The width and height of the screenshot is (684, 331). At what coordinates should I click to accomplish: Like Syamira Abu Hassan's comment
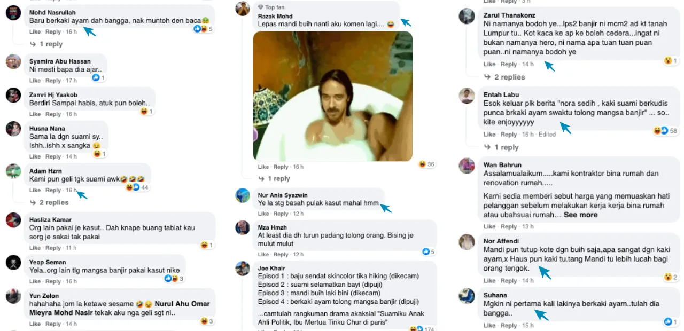coord(35,81)
